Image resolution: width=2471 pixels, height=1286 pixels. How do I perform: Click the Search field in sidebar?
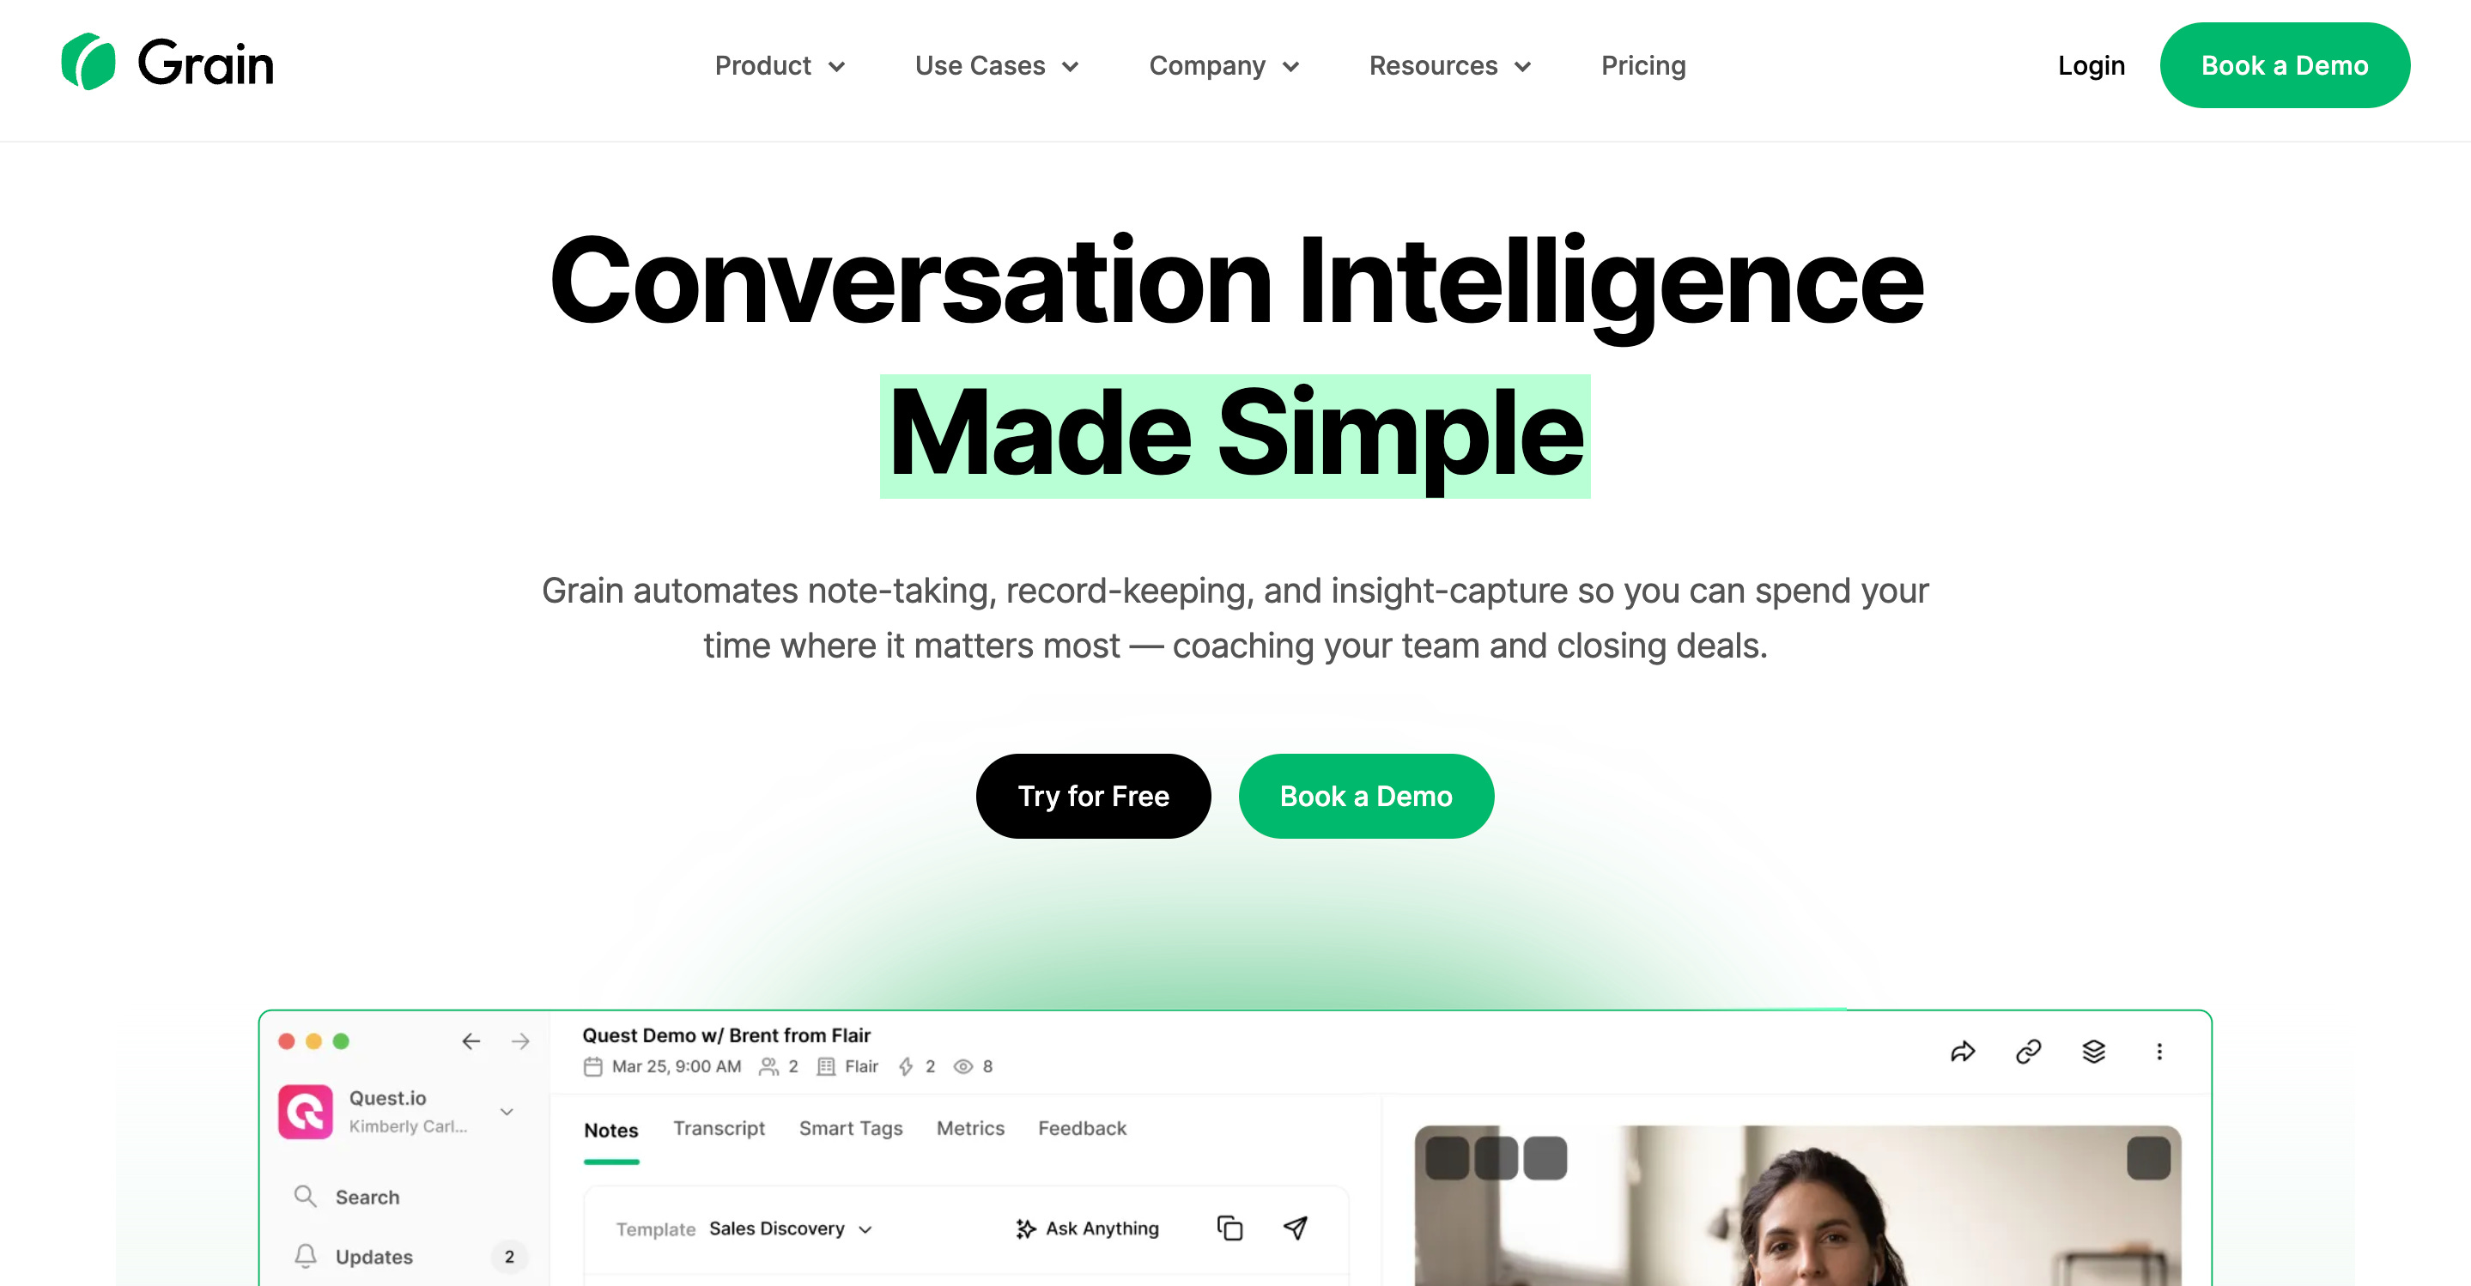click(x=403, y=1197)
